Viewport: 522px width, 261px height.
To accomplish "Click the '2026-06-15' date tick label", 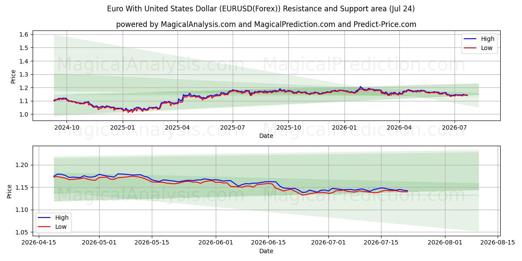I will pos(269,243).
